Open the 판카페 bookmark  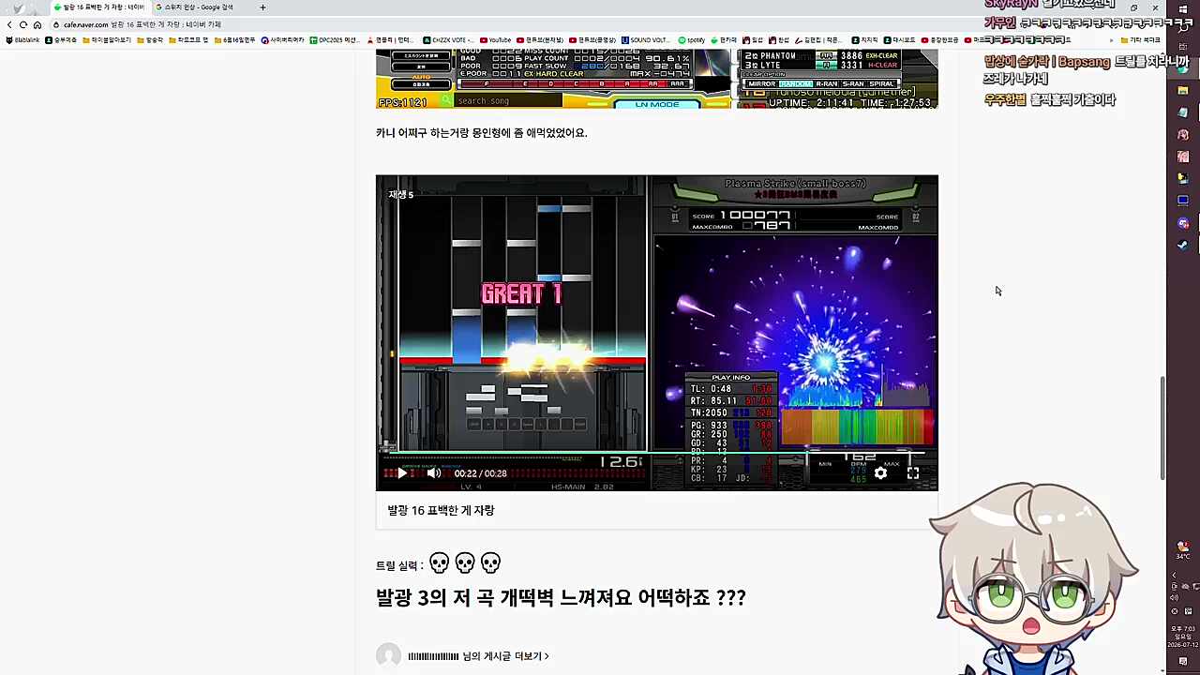(x=724, y=40)
